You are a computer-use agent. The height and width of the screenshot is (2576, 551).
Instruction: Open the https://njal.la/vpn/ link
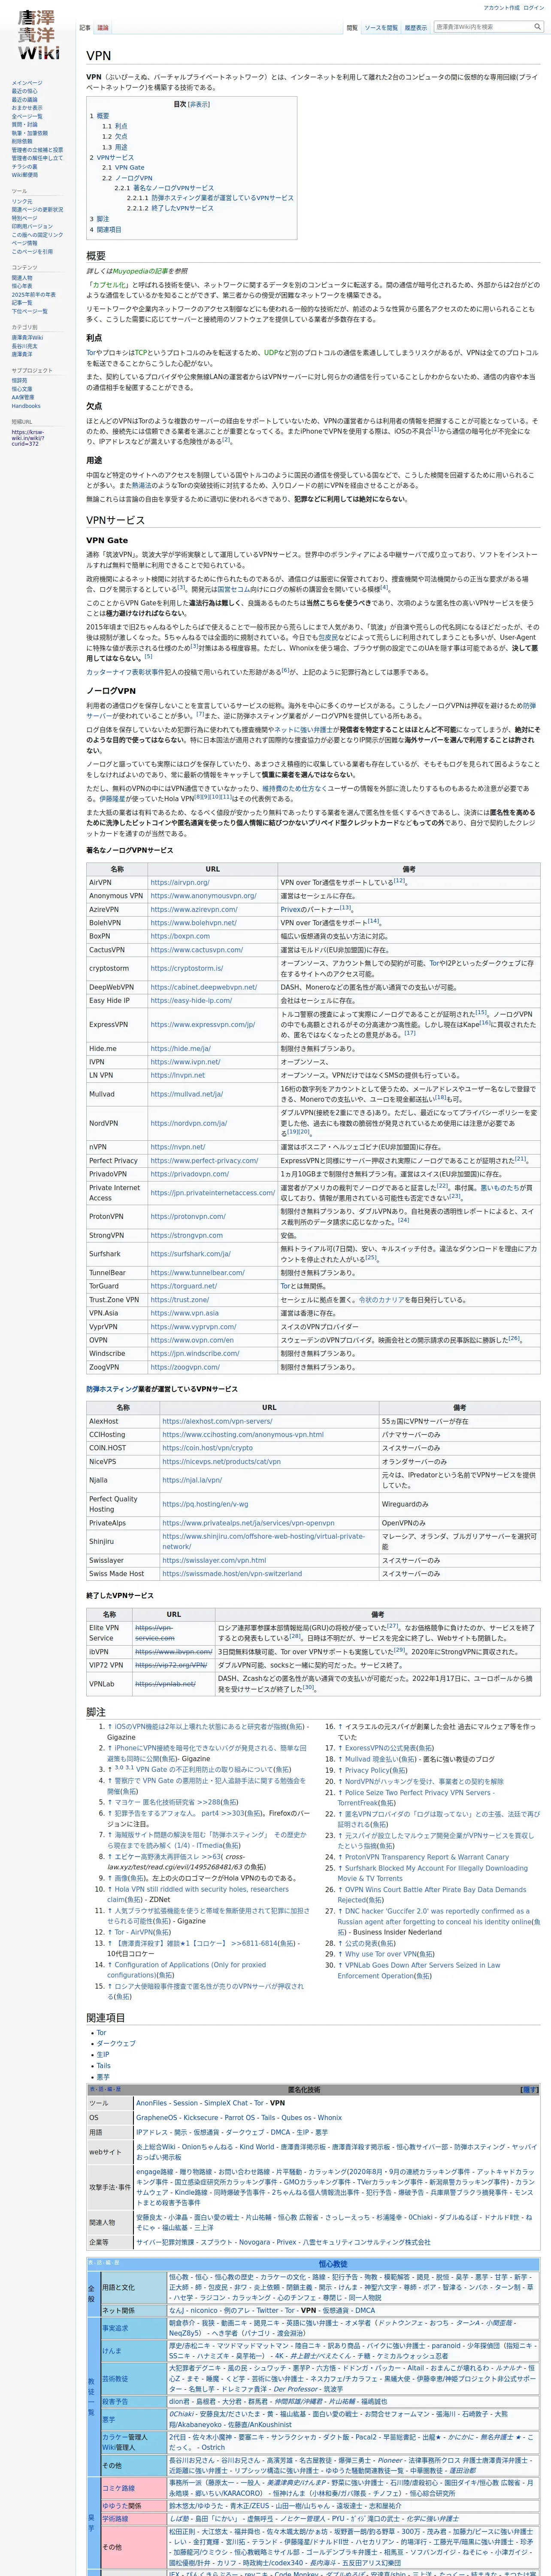point(192,1480)
